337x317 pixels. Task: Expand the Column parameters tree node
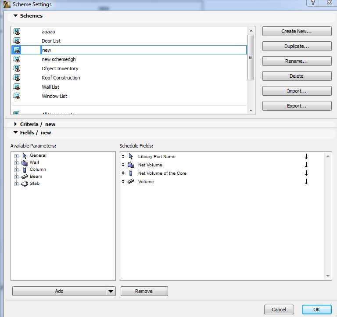point(16,170)
